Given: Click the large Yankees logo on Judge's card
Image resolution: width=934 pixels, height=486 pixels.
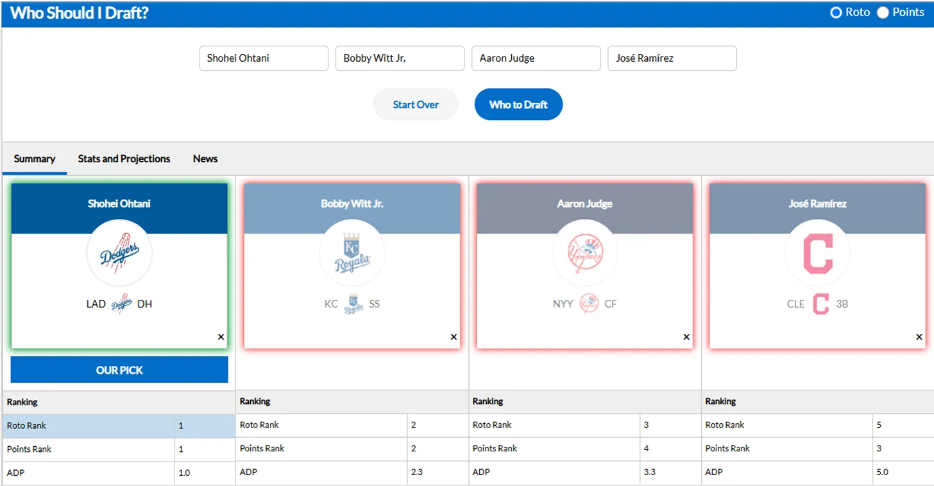Looking at the screenshot, I should pyautogui.click(x=585, y=254).
